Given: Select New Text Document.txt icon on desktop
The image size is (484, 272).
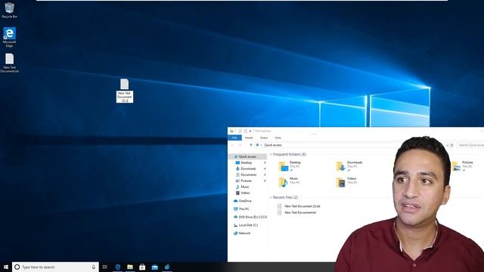Looking at the screenshot, I should (9, 63).
